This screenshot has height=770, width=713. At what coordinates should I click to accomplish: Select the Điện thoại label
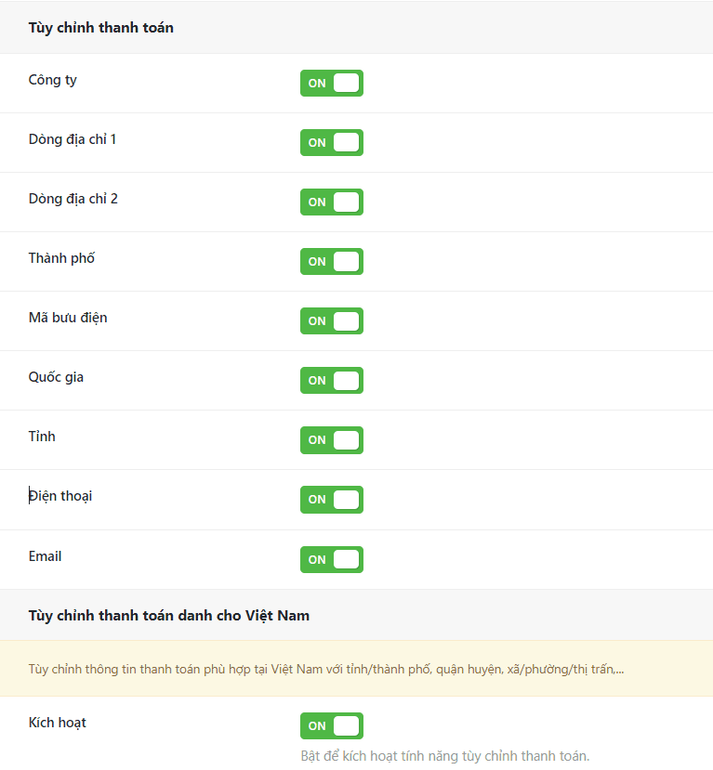[59, 495]
